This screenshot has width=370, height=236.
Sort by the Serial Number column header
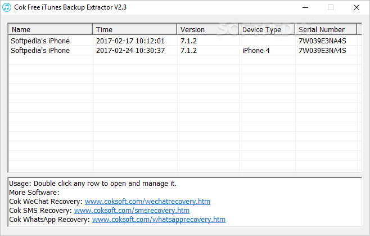(326, 29)
